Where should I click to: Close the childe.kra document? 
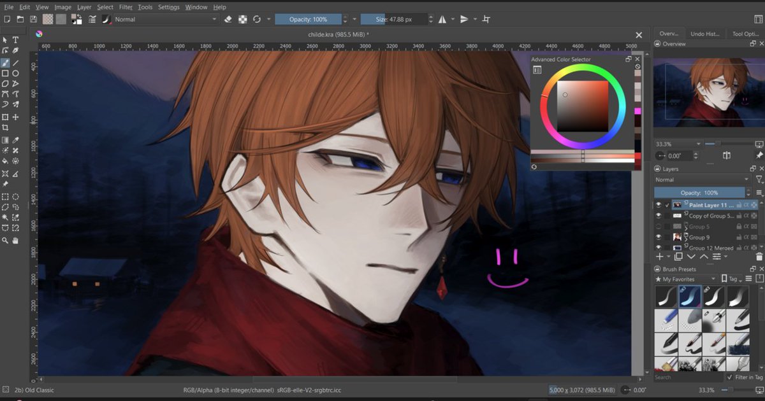pyautogui.click(x=639, y=35)
